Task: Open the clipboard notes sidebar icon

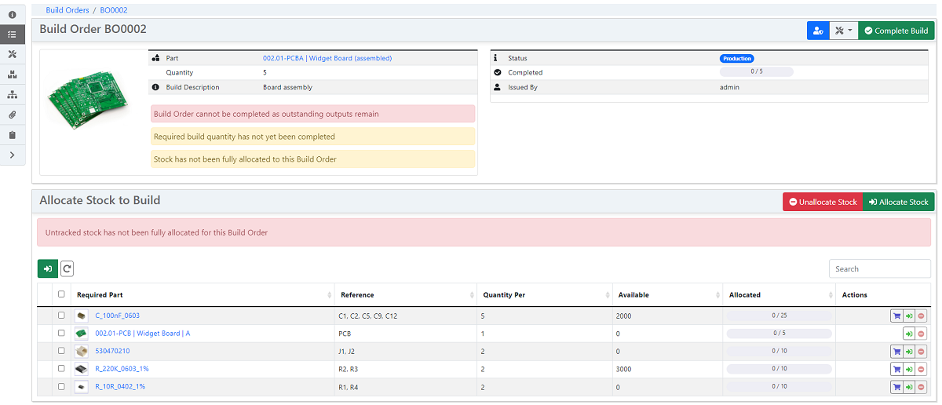Action: [x=13, y=135]
